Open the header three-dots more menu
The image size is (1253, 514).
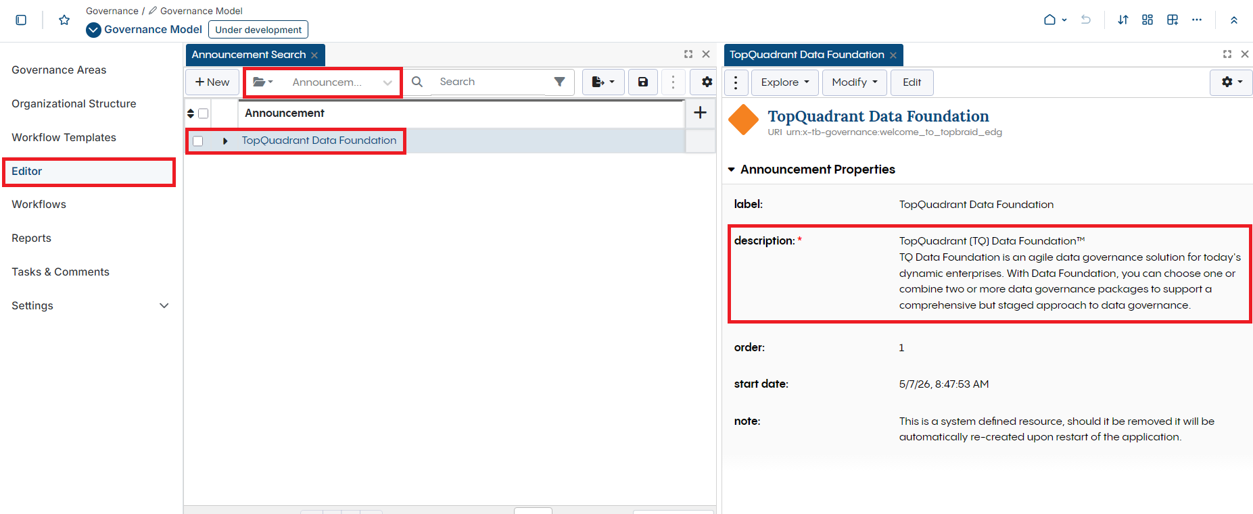click(x=1197, y=20)
